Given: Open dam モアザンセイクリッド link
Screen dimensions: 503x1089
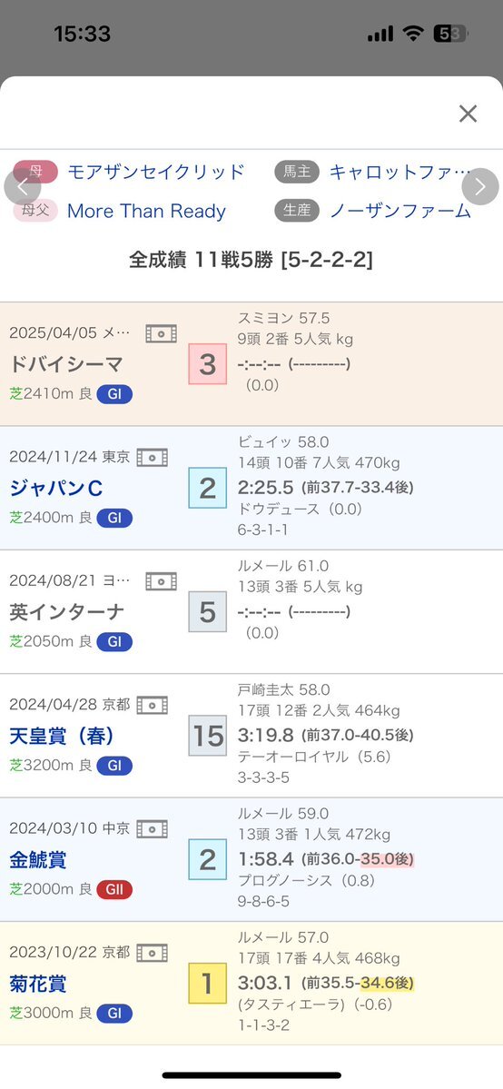Looking at the screenshot, I should (x=155, y=172).
